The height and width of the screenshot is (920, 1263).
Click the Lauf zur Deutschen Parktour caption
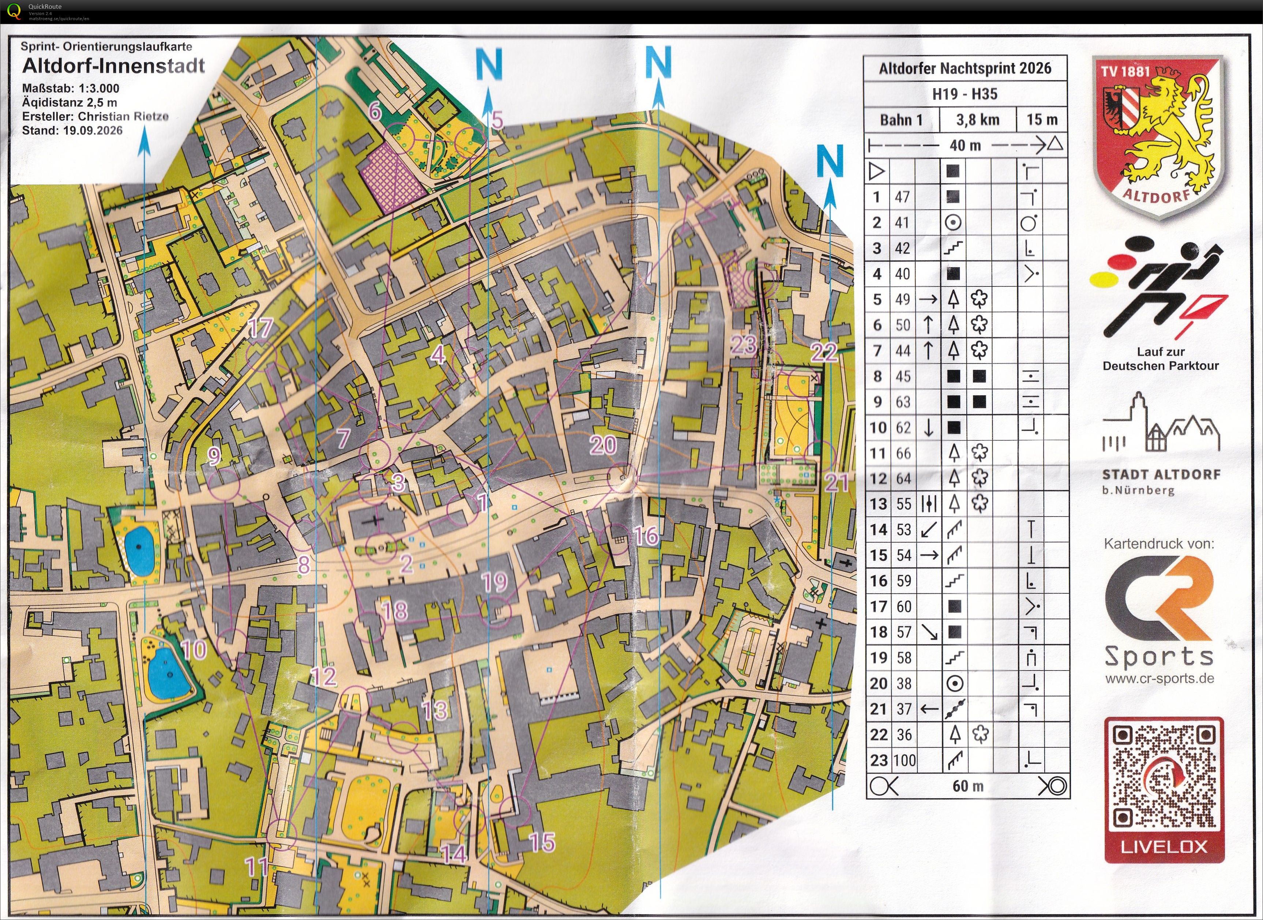pos(1161,358)
